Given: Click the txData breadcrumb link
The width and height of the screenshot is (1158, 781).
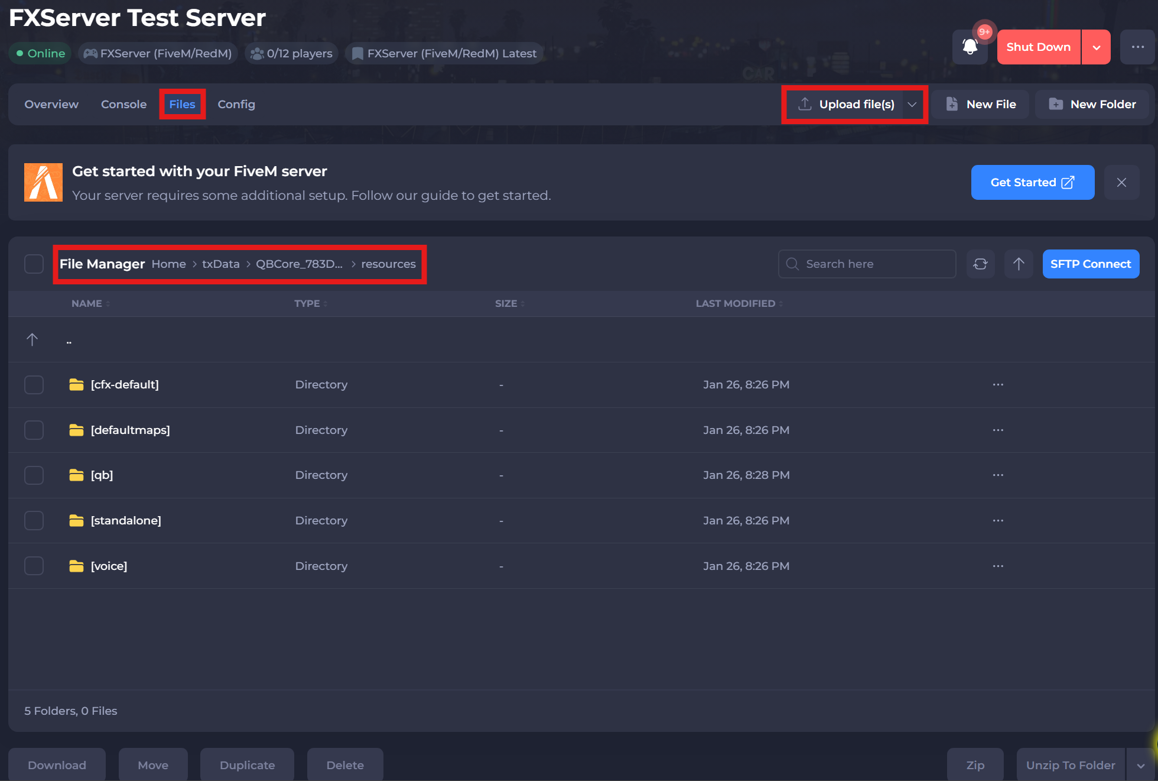Looking at the screenshot, I should coord(221,264).
